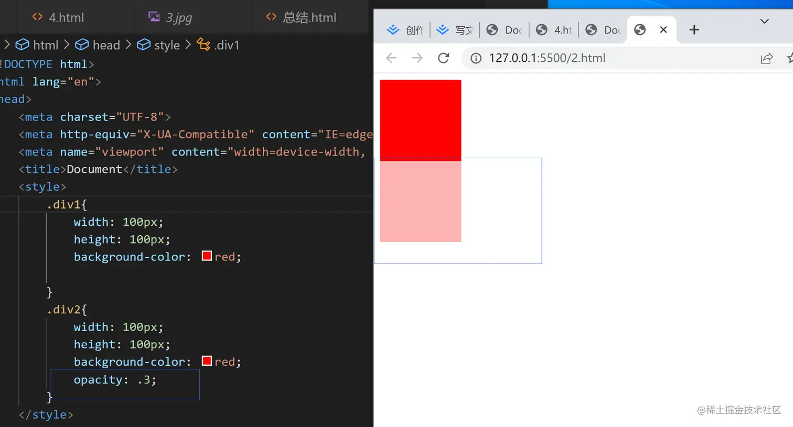Click the .div1 breadcrumb item

tap(227, 45)
